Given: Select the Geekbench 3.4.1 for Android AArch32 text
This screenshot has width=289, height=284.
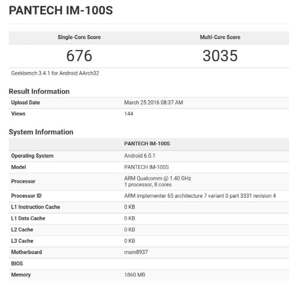Looking at the screenshot, I should pos(55,74).
